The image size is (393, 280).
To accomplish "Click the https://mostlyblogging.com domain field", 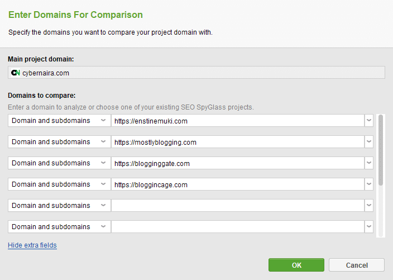I will point(237,142).
